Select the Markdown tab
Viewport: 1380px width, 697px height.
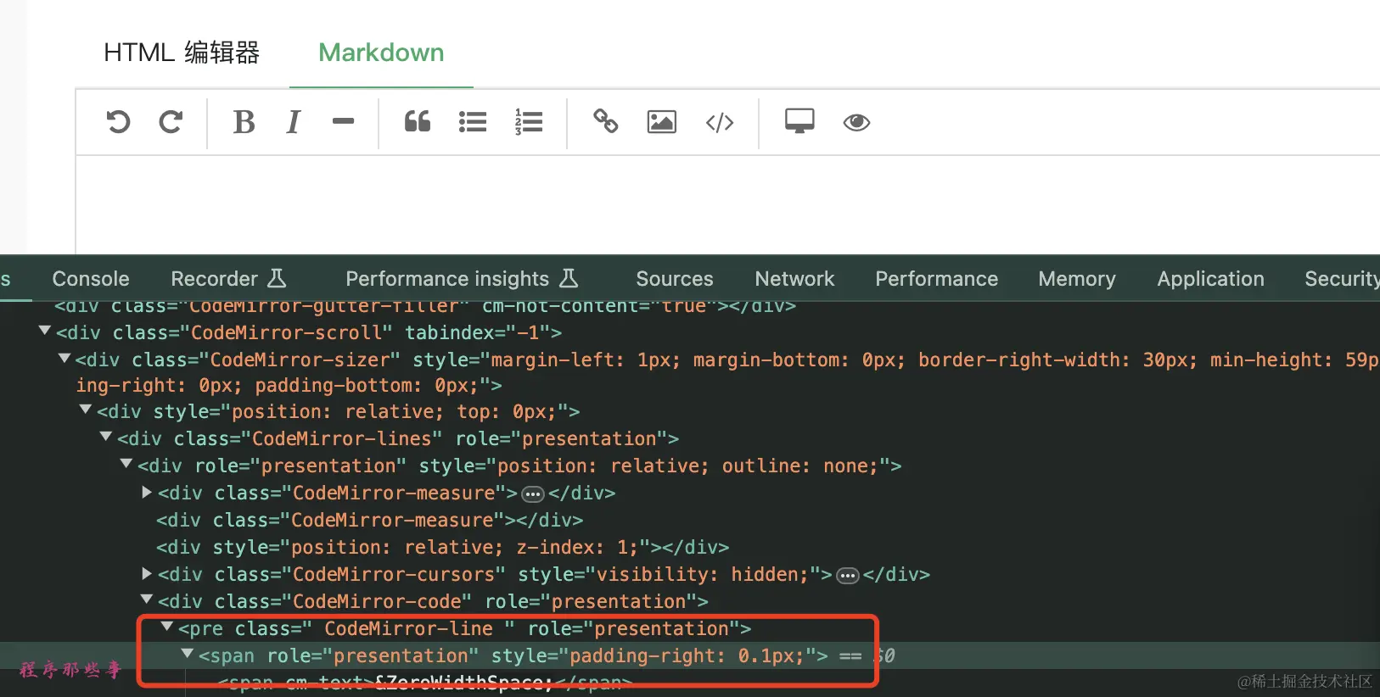[381, 53]
